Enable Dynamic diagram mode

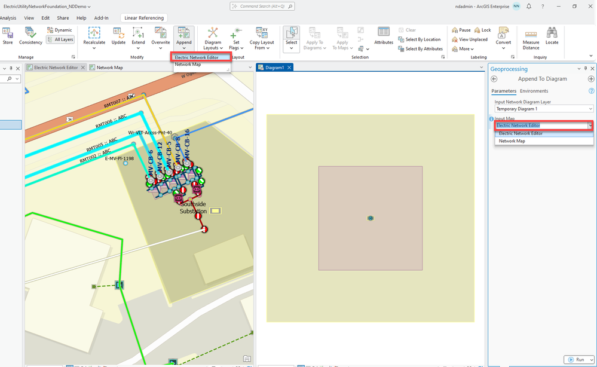[x=60, y=30]
